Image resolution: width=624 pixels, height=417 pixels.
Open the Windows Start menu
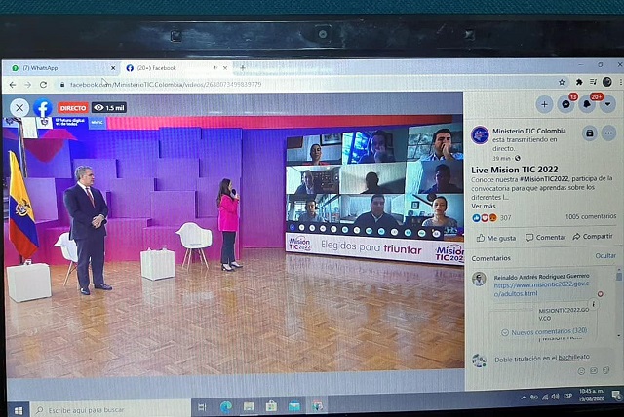point(18,410)
